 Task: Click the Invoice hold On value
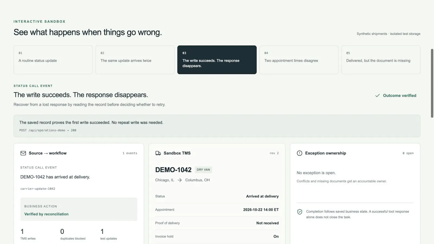pyautogui.click(x=276, y=236)
